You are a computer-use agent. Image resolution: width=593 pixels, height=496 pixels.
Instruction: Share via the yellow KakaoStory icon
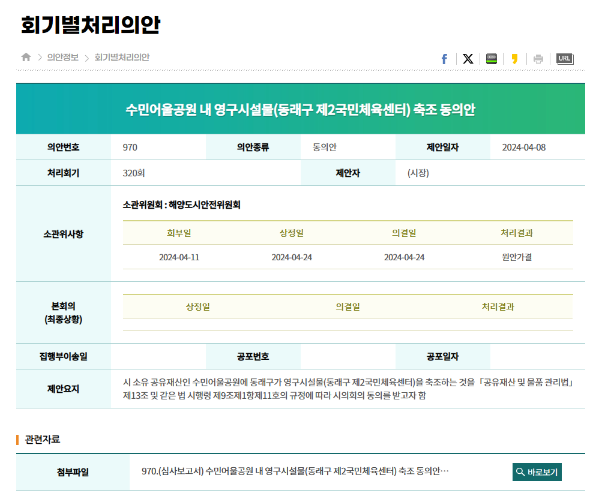tap(515, 59)
